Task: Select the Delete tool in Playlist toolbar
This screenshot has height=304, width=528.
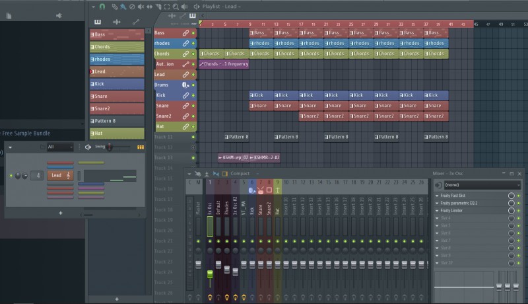Action: 132,7
